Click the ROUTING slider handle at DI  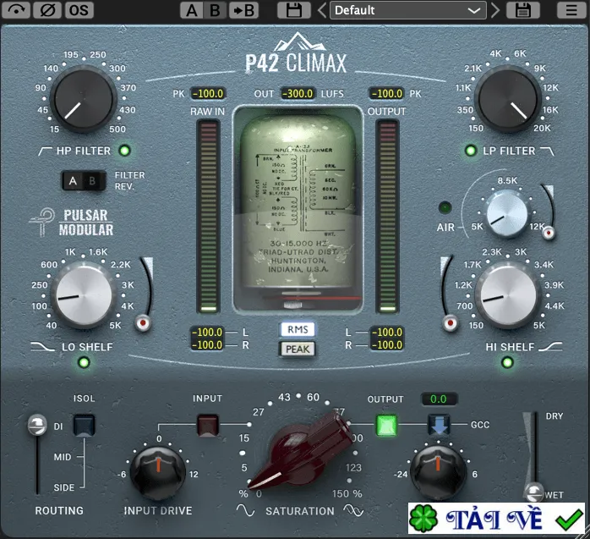(x=37, y=425)
